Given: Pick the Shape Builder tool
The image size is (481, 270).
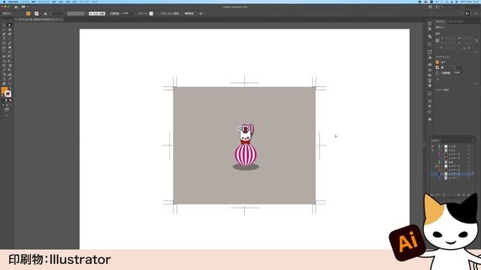Looking at the screenshot, I should click(4, 61).
